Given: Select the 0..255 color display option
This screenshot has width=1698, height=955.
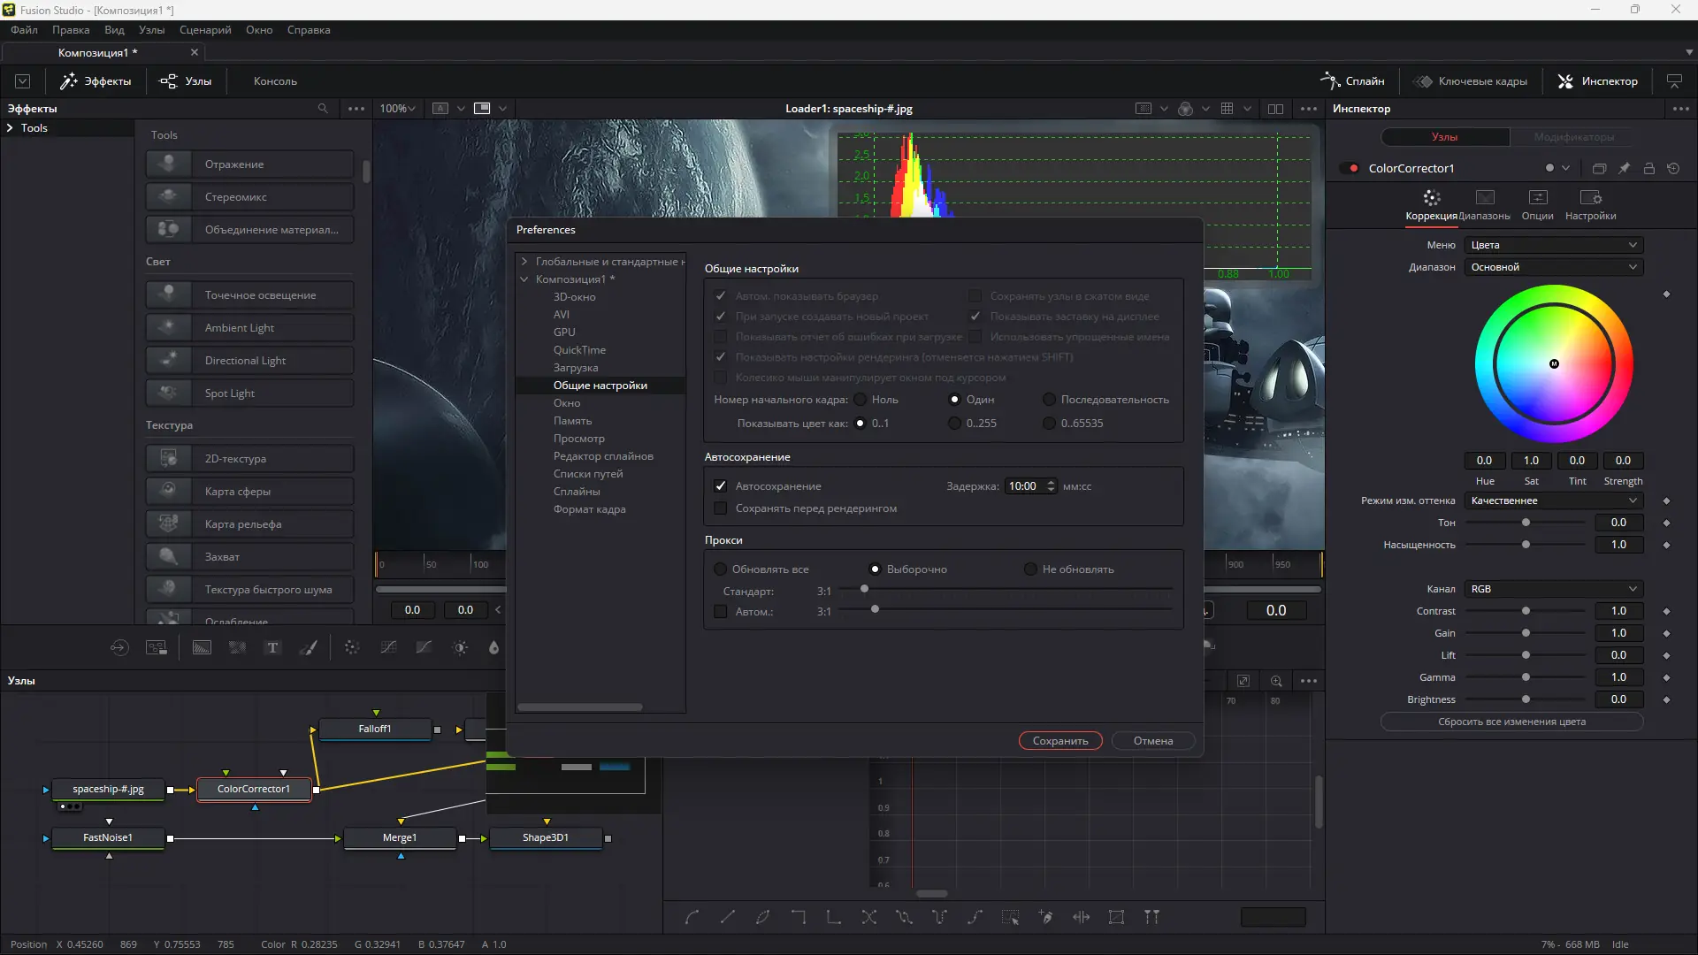Looking at the screenshot, I should (954, 424).
